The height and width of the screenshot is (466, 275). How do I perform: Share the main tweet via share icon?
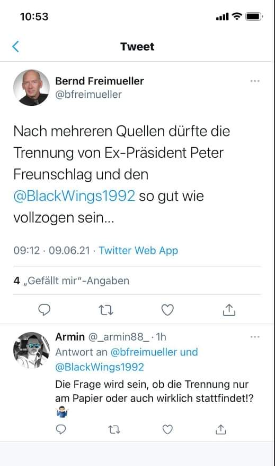click(x=229, y=310)
